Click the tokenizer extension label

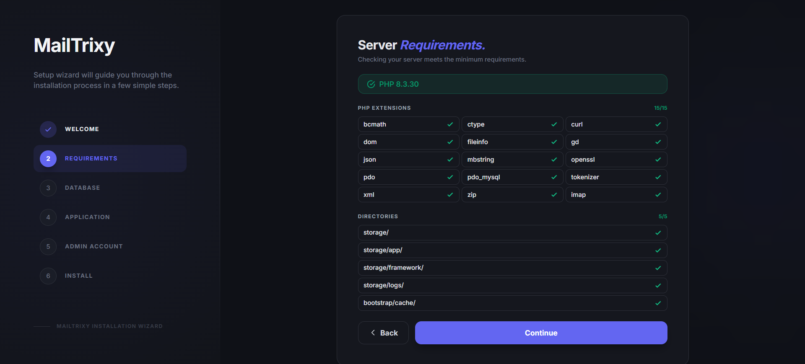tap(585, 177)
